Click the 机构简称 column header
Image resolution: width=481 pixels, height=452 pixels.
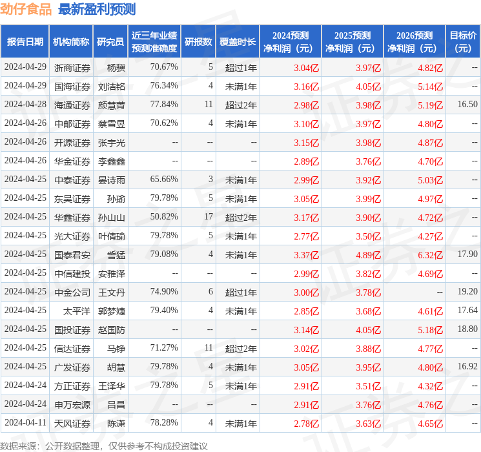[x=71, y=42]
